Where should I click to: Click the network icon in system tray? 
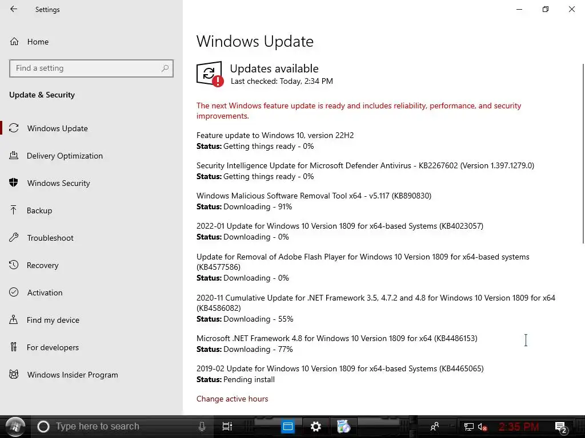point(468,427)
